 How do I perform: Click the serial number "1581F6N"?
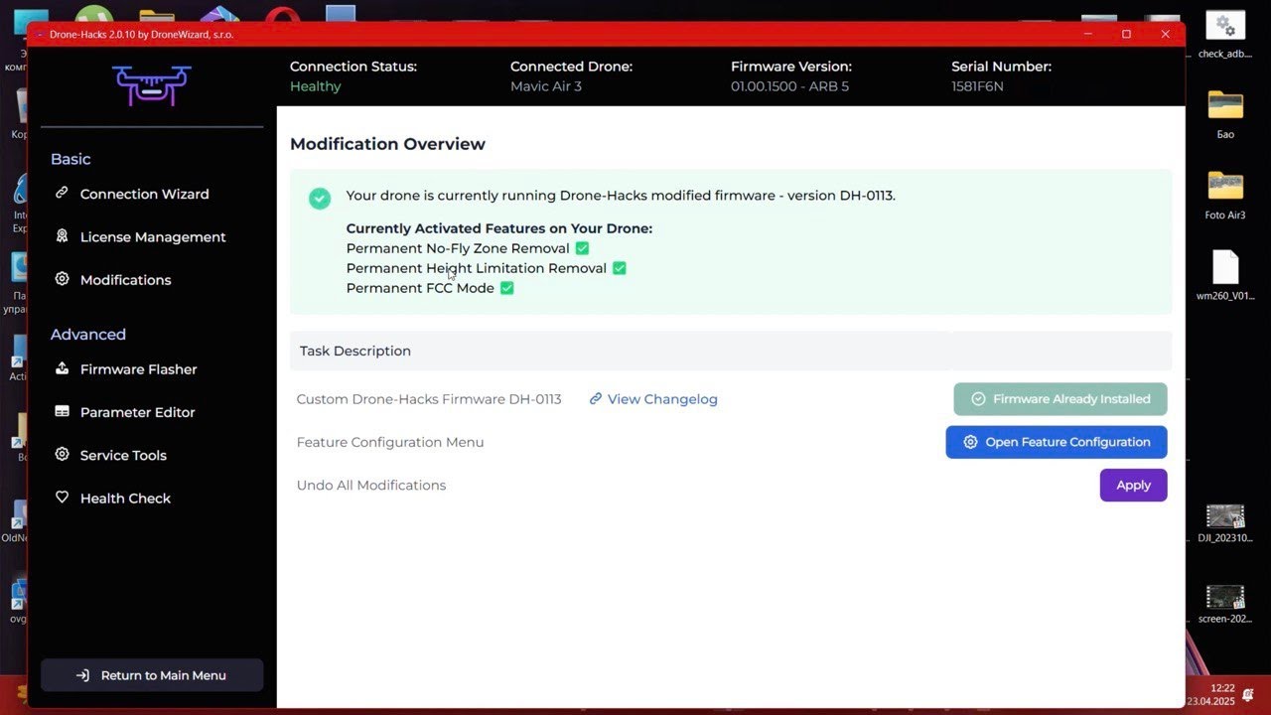point(977,86)
